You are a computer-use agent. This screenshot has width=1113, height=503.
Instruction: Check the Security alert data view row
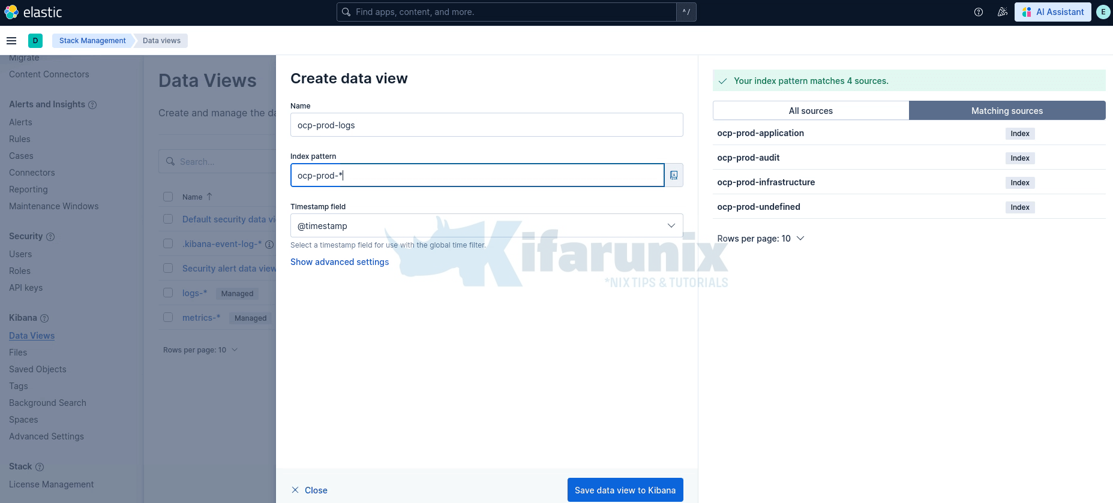168,269
